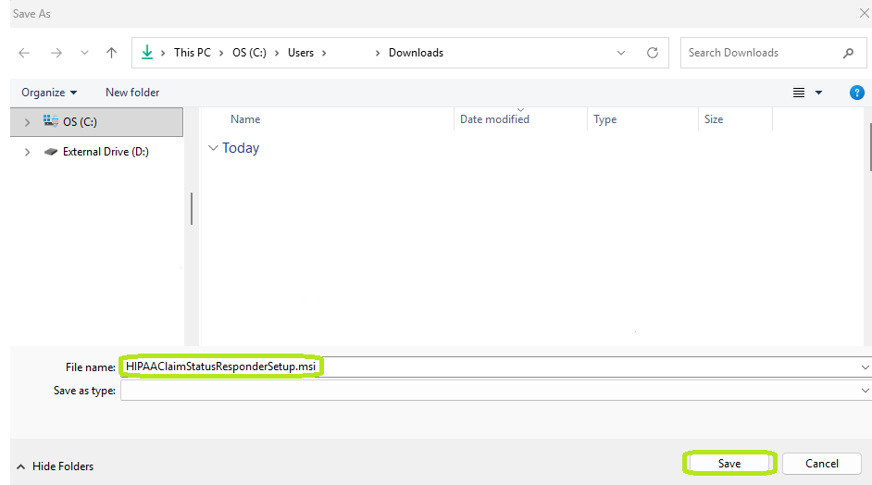This screenshot has width=872, height=485.
Task: Click the navigation pane scrollbar
Action: point(192,208)
